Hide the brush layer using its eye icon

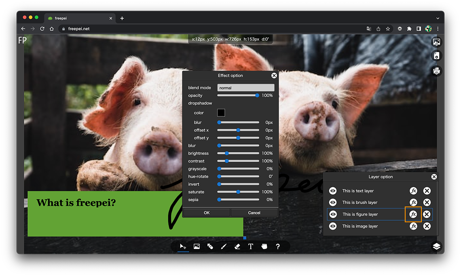(333, 202)
